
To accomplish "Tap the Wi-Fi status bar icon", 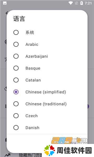I will 70,3.
